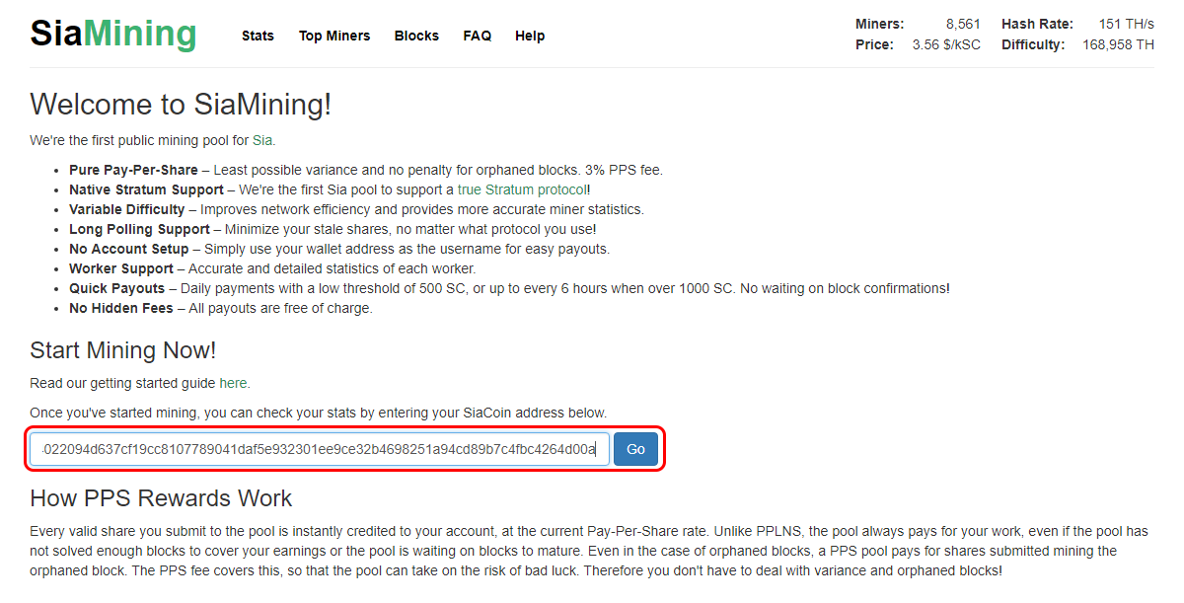This screenshot has height=603, width=1184.
Task: Click the 'Native Stratum Support' bullet label
Action: click(x=146, y=189)
